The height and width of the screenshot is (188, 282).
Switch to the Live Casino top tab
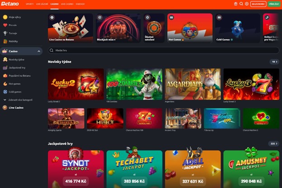click(x=67, y=4)
